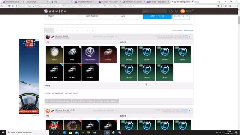The image size is (240, 135).
Task: Open Internet Explorer from the taskbar
Action: pyautogui.click(x=113, y=132)
